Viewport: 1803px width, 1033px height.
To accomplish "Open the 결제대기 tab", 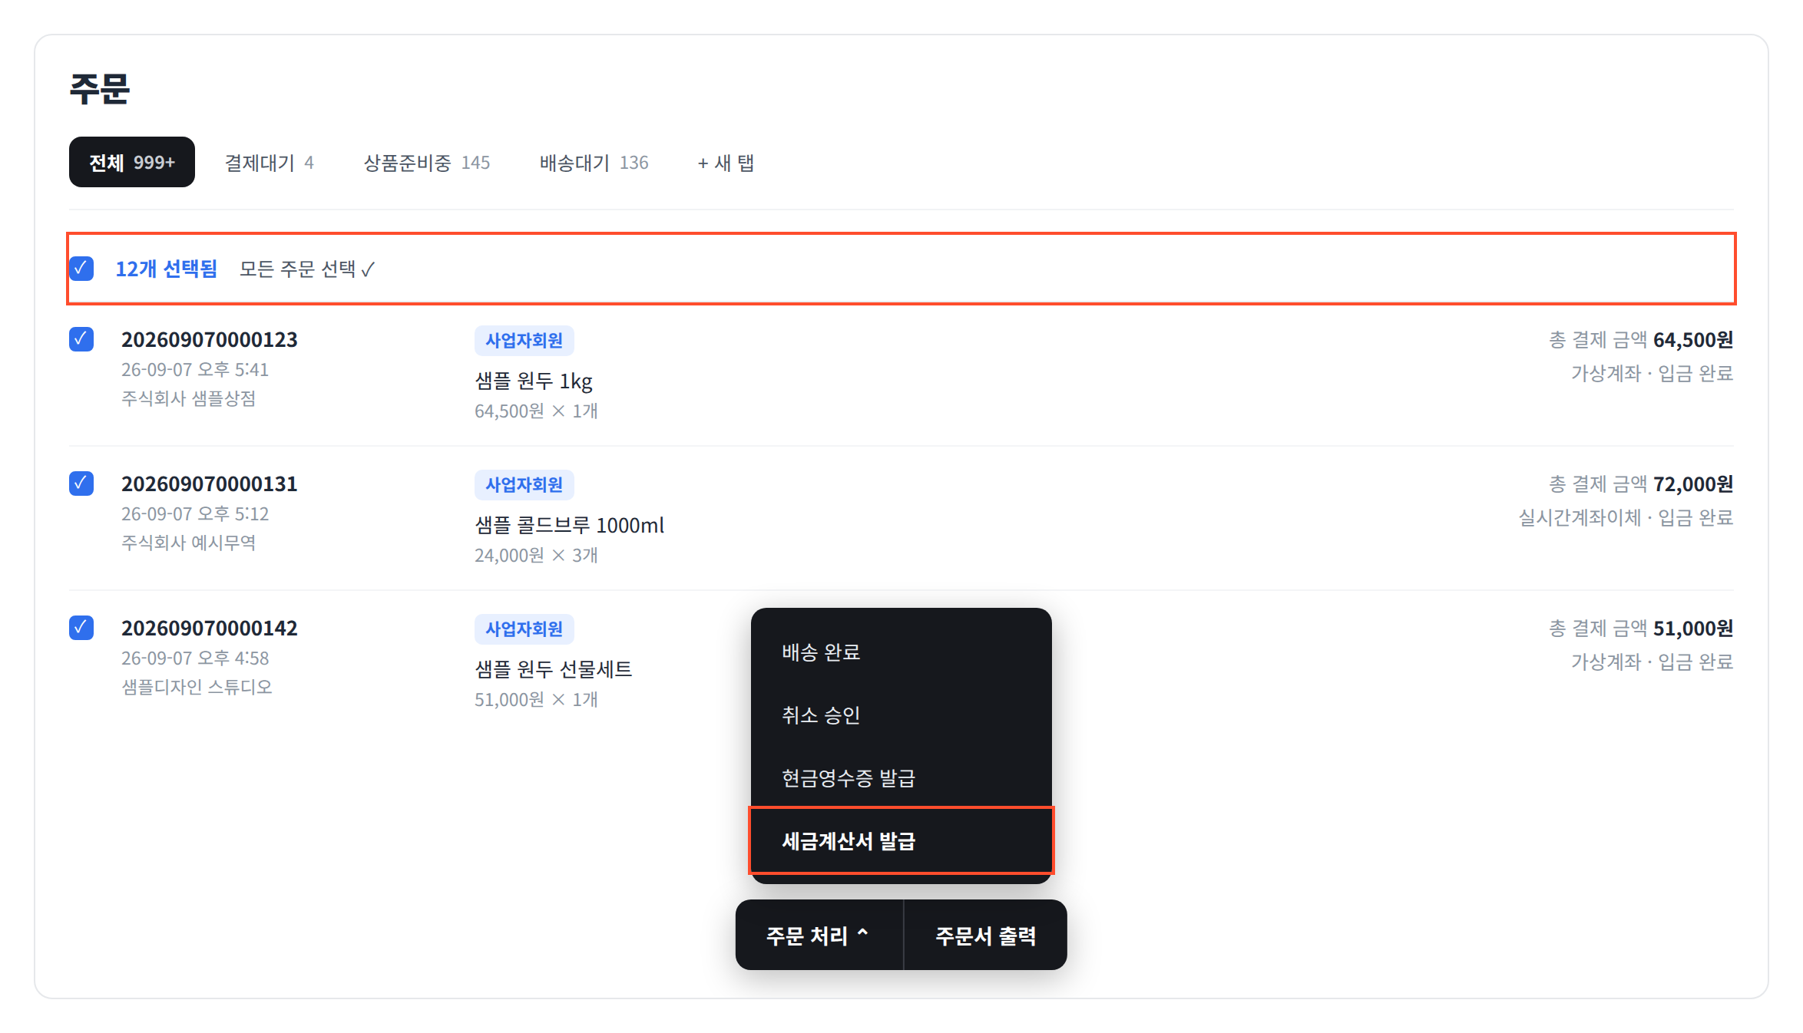I will click(269, 163).
